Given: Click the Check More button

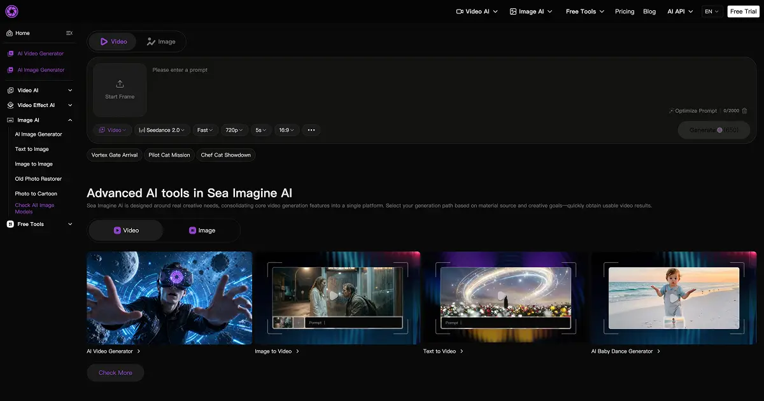Looking at the screenshot, I should (x=115, y=373).
